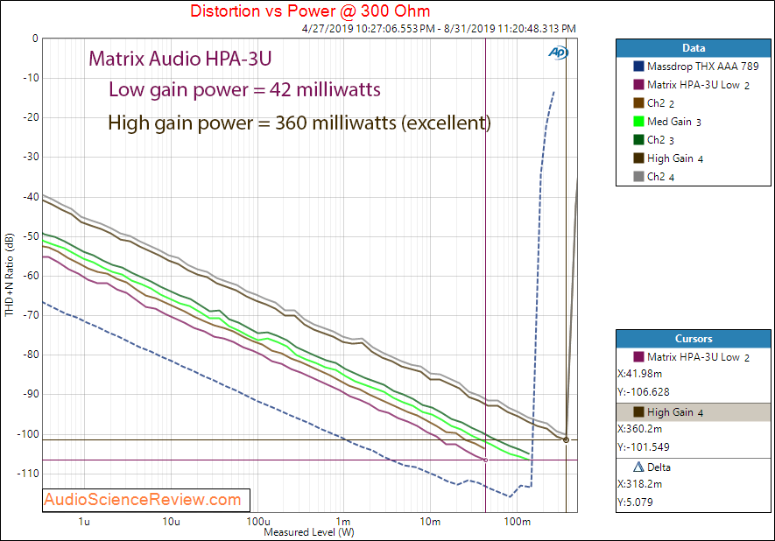Click the Delta triangle icon in Cursors
The image size is (775, 541).
click(638, 467)
